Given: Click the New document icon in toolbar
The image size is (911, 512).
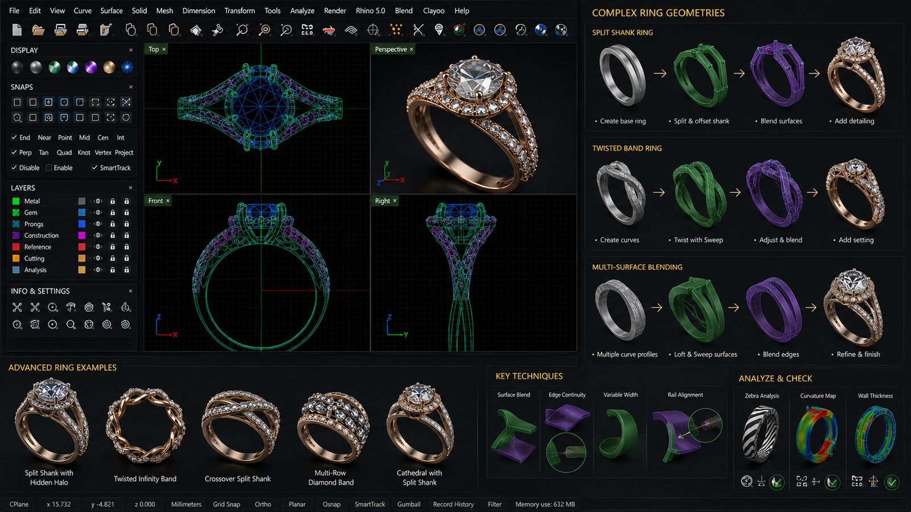Looking at the screenshot, I should pos(17,30).
